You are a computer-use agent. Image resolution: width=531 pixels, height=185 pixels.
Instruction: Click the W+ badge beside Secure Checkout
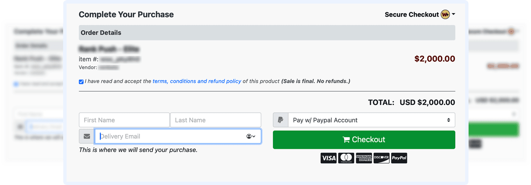445,15
